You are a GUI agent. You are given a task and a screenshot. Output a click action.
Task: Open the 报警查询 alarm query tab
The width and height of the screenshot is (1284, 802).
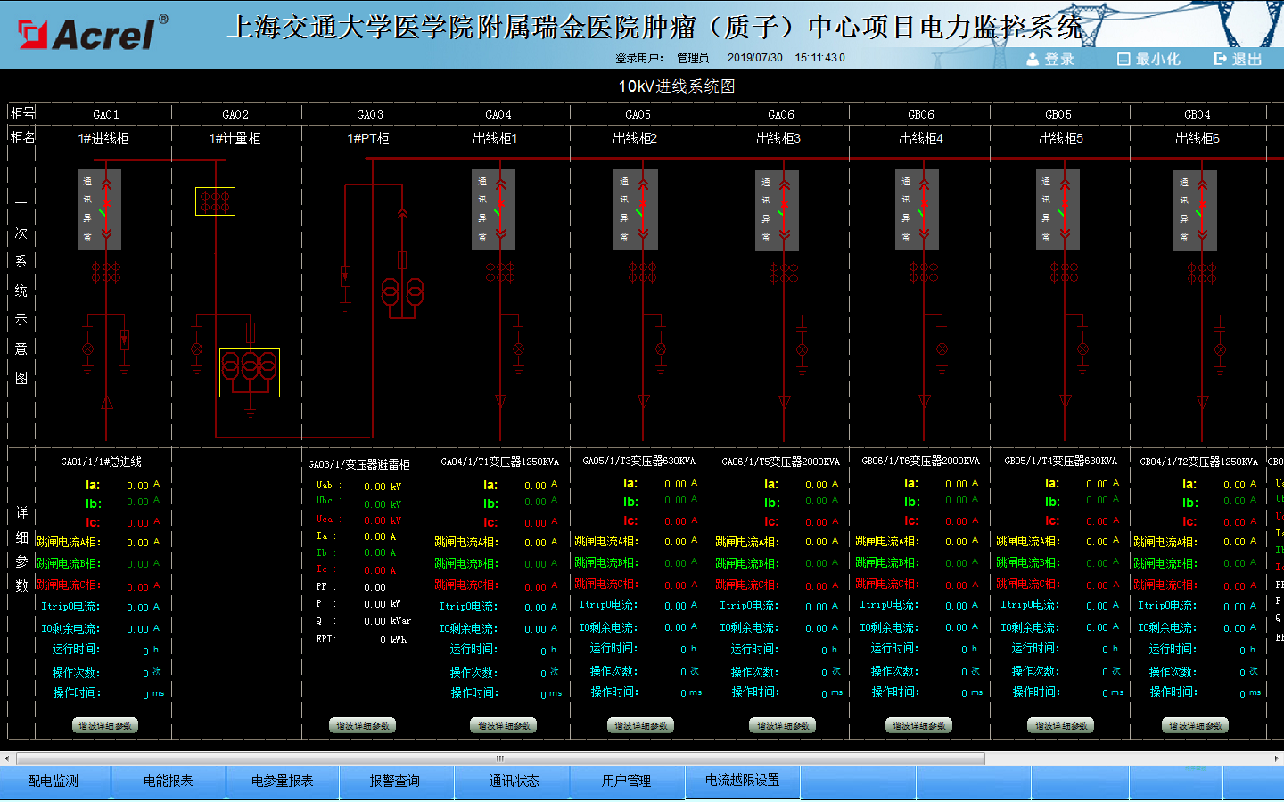point(395,782)
